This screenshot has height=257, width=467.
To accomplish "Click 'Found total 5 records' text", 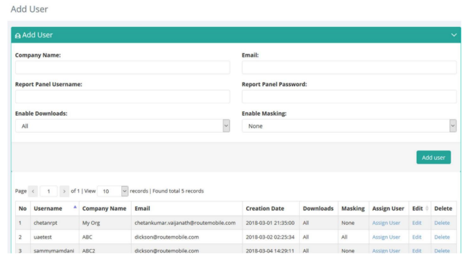I will pos(178,191).
